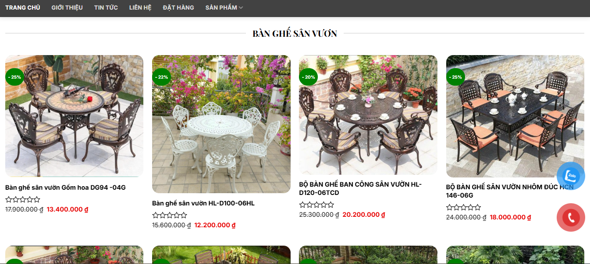Click the -22% discount badge on white set
The image size is (590, 264).
(x=161, y=77)
